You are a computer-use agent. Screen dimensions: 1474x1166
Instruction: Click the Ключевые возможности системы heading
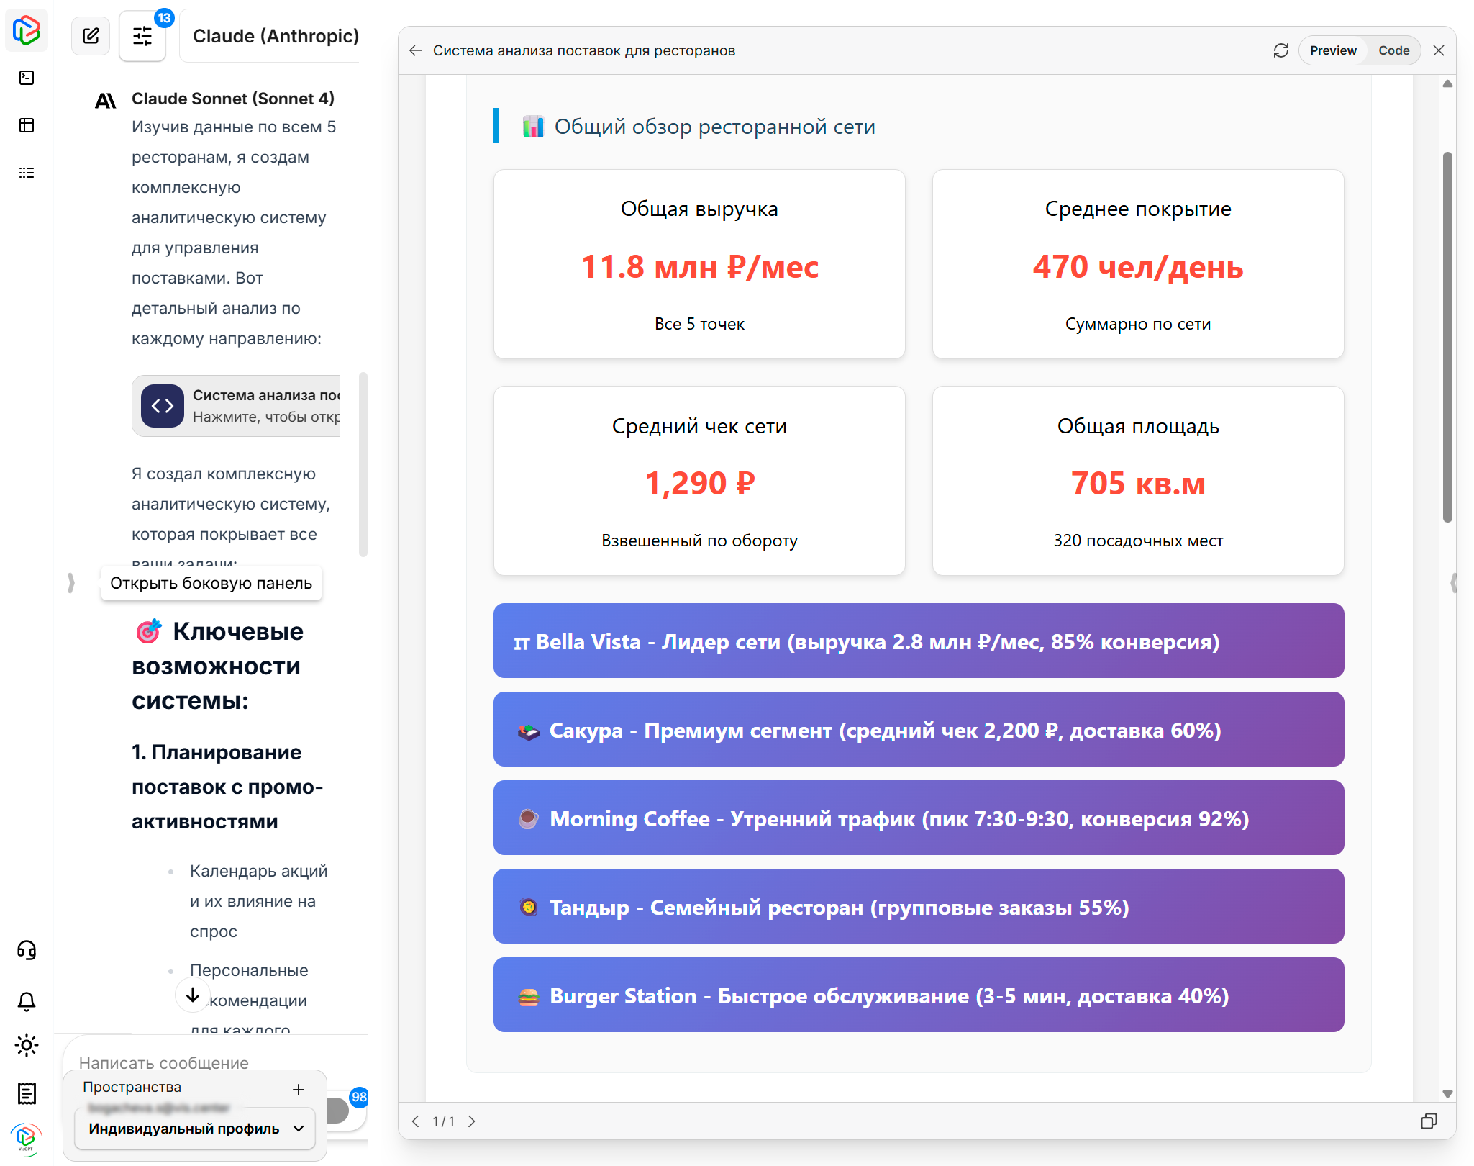(x=218, y=666)
